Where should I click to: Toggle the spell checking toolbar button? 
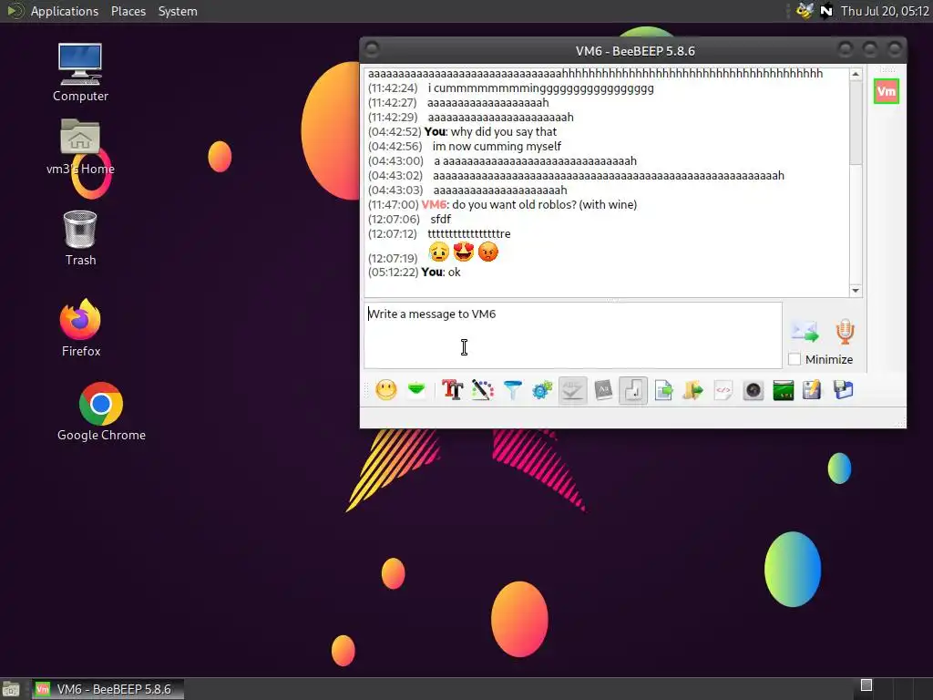[x=572, y=390]
